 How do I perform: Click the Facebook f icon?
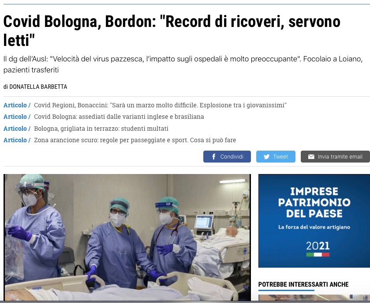213,157
